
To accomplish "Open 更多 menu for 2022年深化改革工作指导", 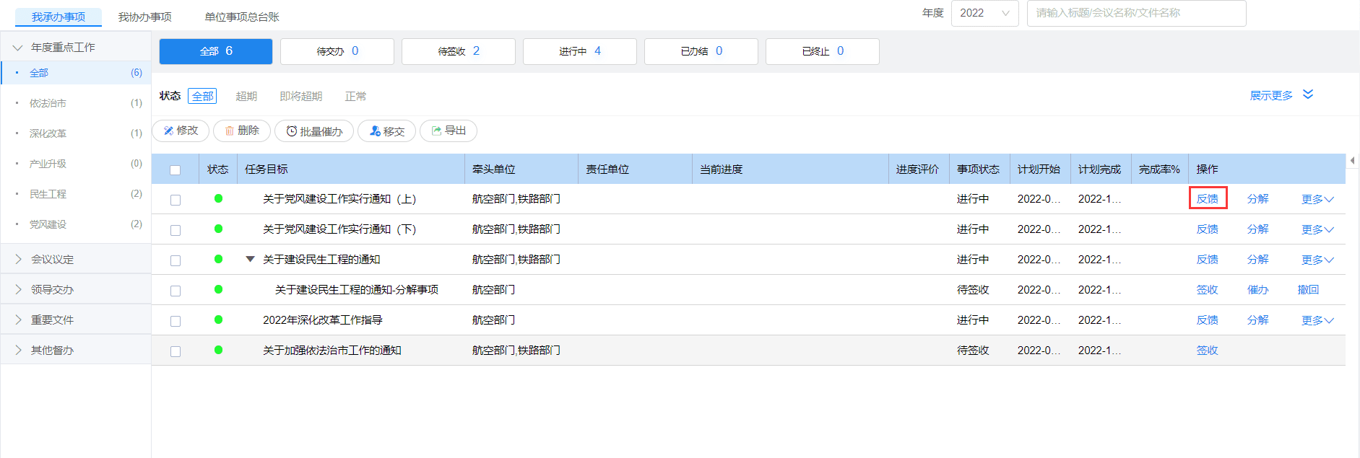I will 1317,320.
